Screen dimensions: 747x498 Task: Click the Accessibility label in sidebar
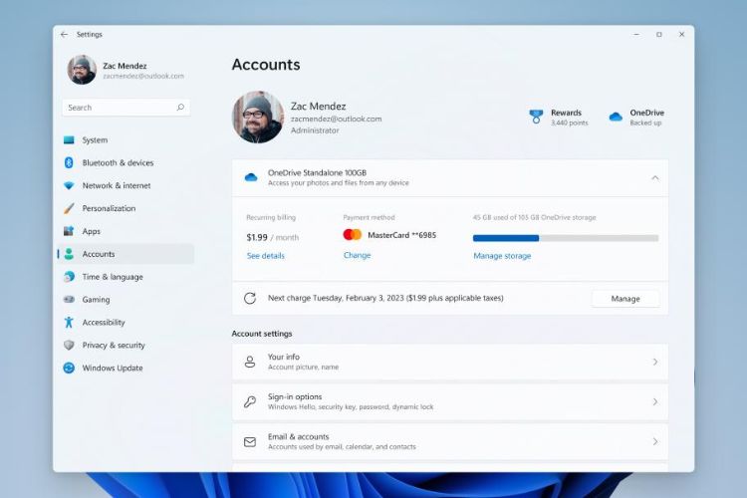(x=104, y=323)
